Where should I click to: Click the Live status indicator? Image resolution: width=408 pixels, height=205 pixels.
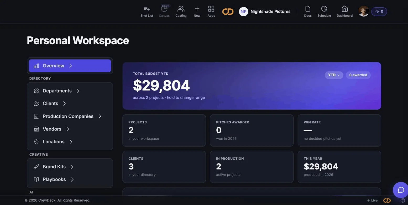[373, 201]
